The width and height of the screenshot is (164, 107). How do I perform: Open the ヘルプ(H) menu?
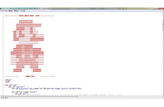click(23, 11)
